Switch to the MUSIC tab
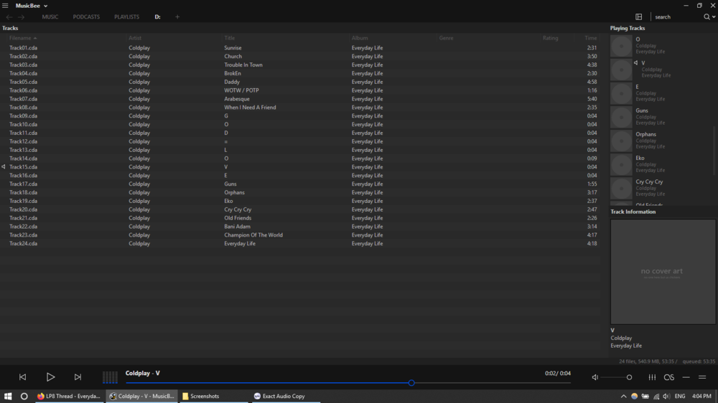This screenshot has height=403, width=718. point(50,17)
